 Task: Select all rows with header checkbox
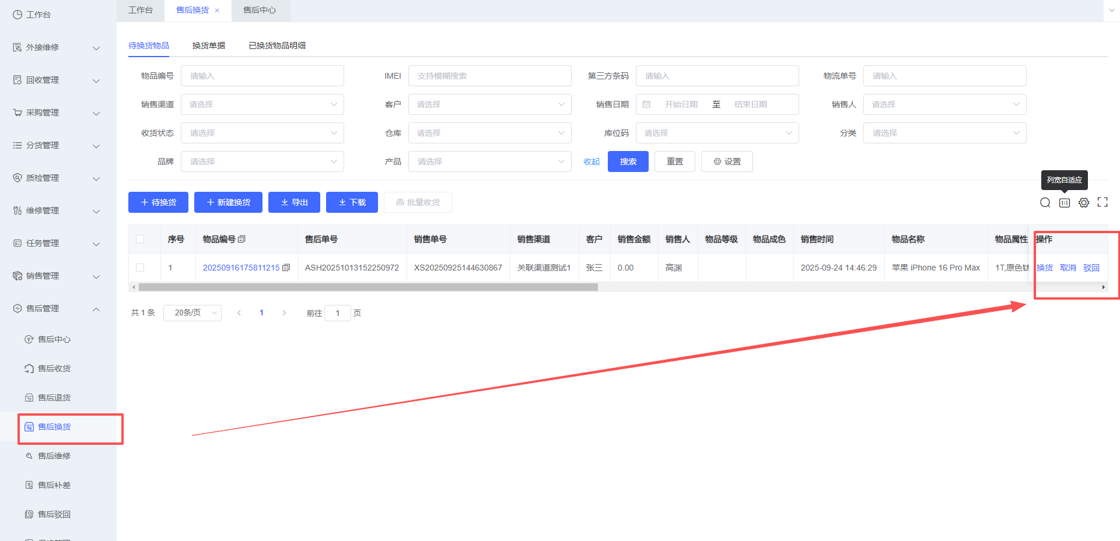(140, 239)
